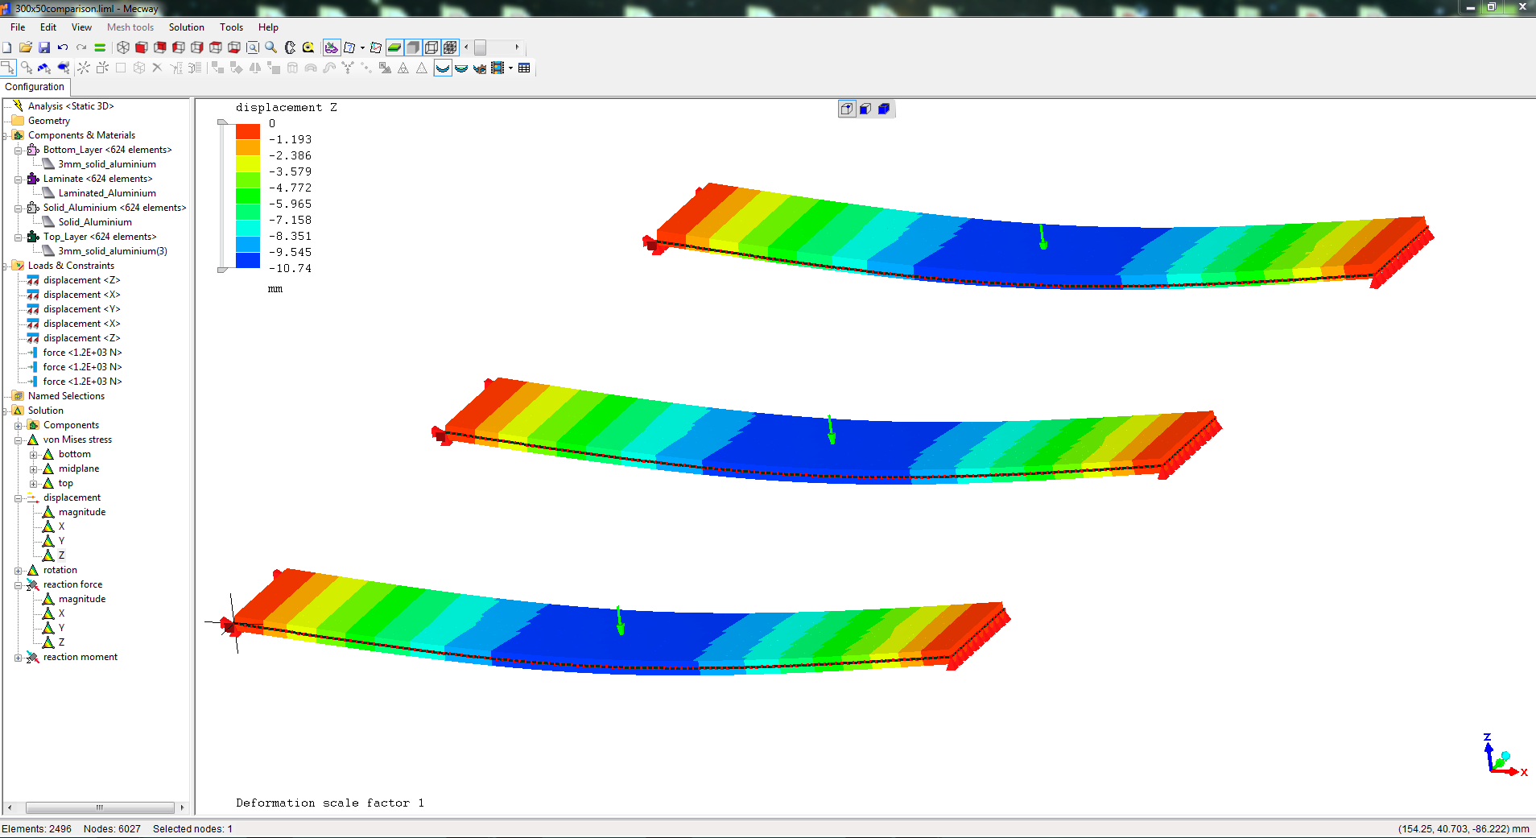Select the solid red cube view icon
Viewport: 1536px width, 838px height.
(x=142, y=47)
